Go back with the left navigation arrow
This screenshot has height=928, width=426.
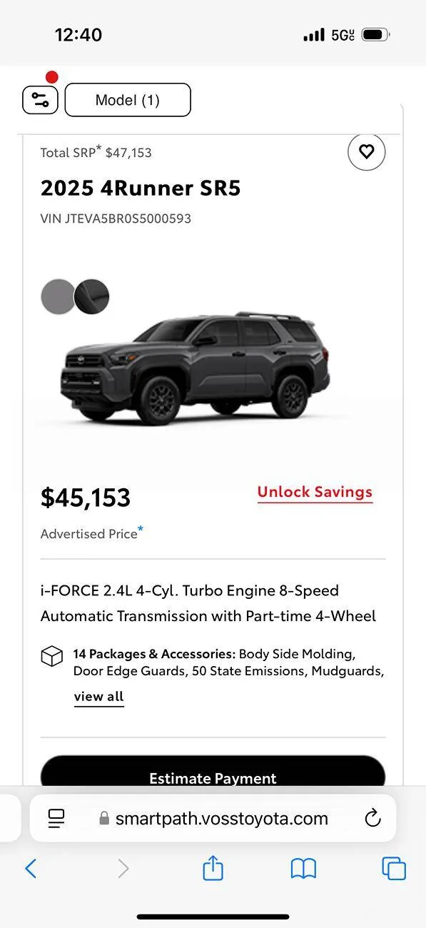pyautogui.click(x=31, y=869)
